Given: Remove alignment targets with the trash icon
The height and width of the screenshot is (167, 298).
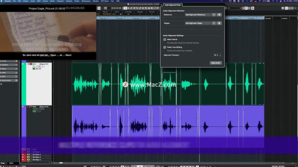Looking at the screenshot, I should pos(219,23).
